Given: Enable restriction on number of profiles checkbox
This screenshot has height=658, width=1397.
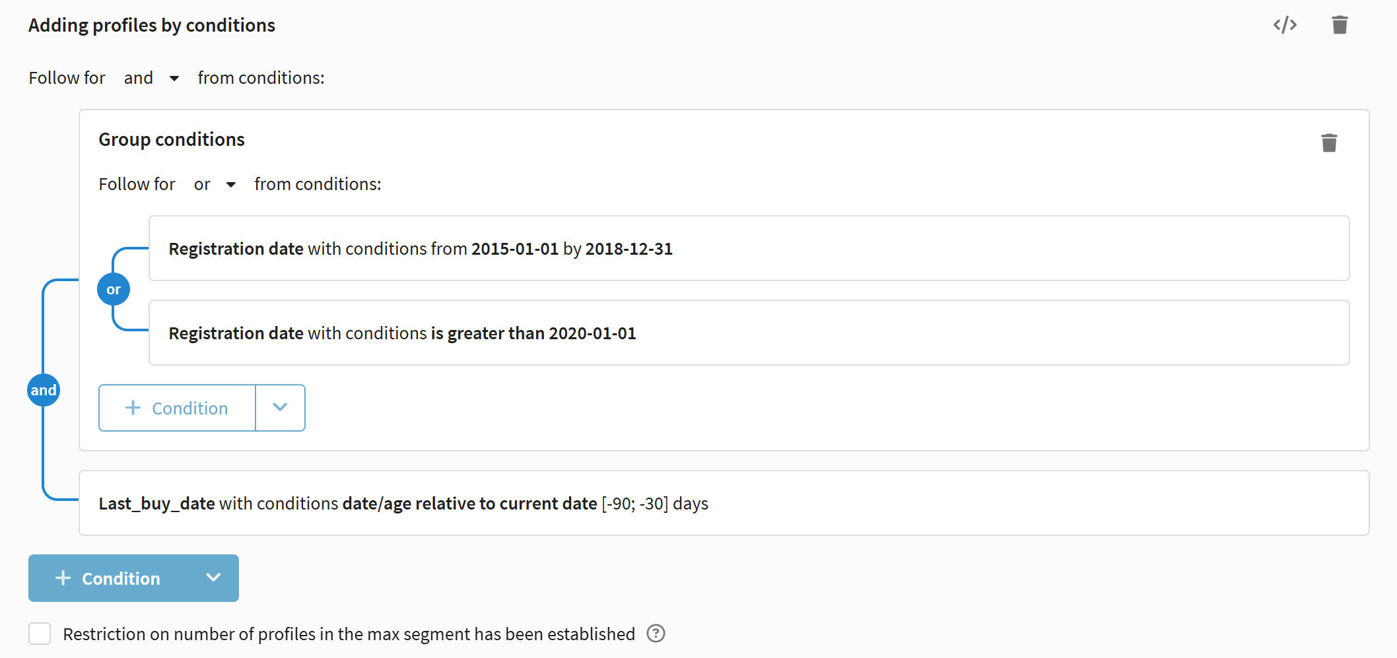Looking at the screenshot, I should 40,634.
